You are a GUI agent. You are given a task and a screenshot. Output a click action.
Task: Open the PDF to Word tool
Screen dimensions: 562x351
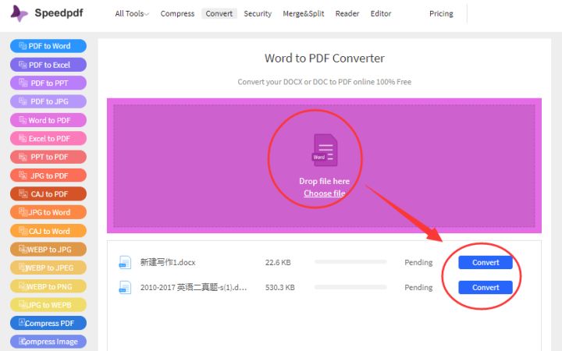click(x=48, y=46)
